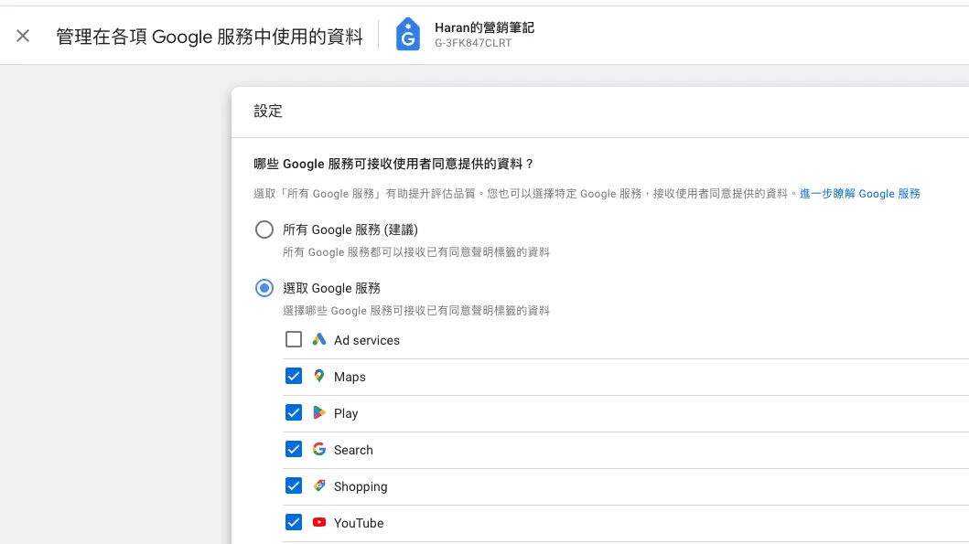
Task: Click the YouTube icon
Action: pos(318,522)
